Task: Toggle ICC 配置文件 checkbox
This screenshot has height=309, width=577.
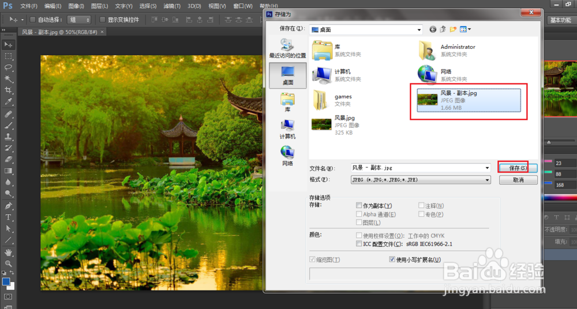Action: [359, 243]
